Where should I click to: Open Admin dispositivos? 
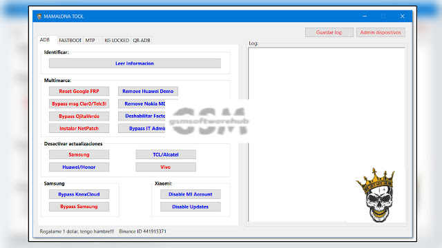click(381, 32)
